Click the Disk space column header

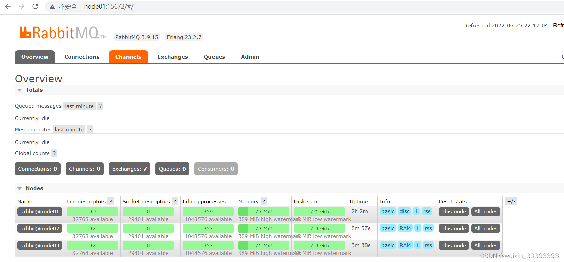pyautogui.click(x=308, y=202)
